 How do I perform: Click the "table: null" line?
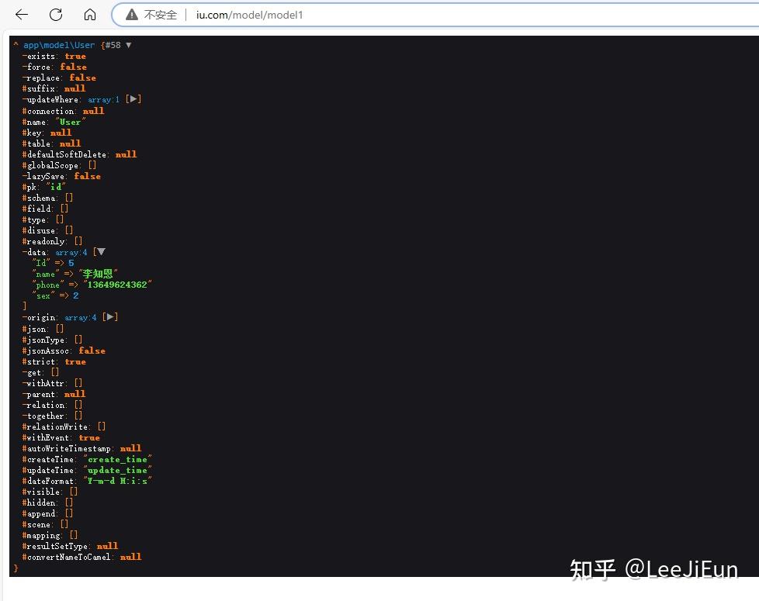pyautogui.click(x=51, y=143)
